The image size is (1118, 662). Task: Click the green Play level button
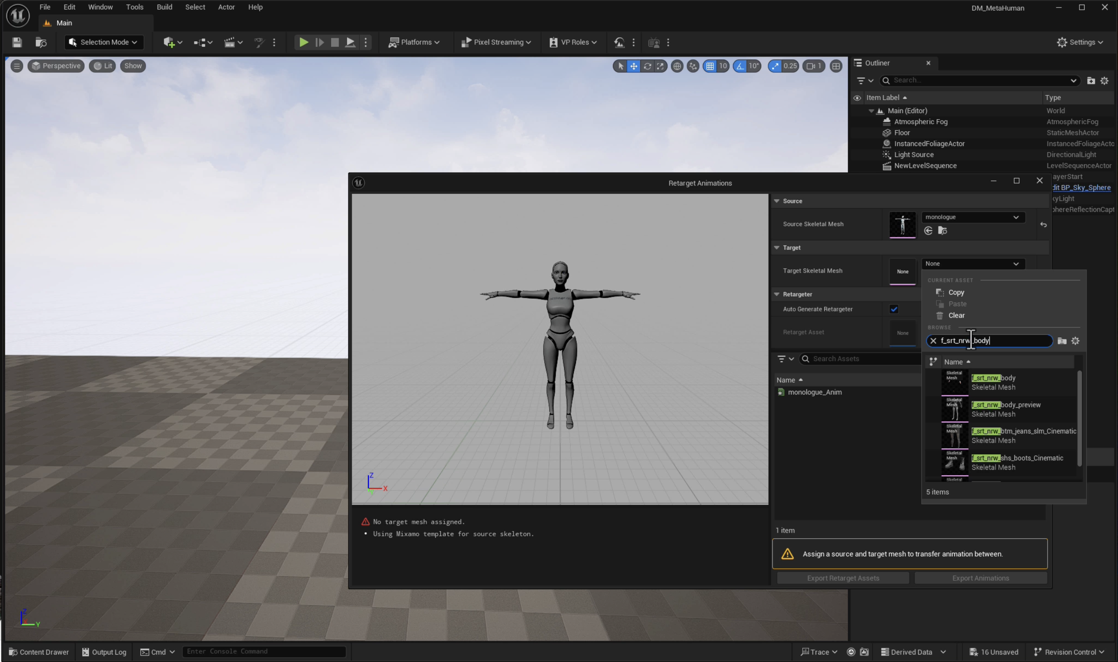point(303,42)
